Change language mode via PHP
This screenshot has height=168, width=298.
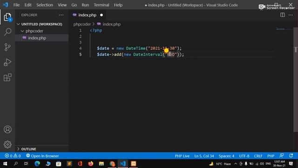271,156
